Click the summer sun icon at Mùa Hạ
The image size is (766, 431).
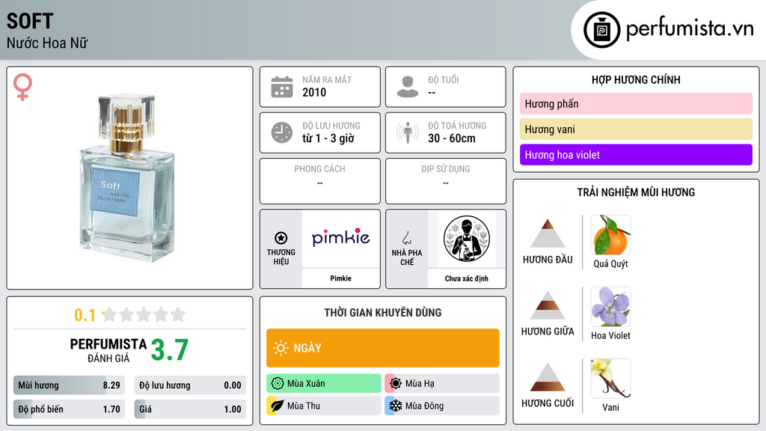pos(396,384)
